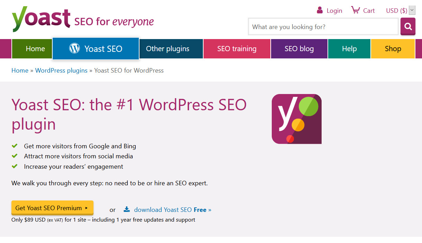
Task: Click Get Yoast SEO Premium button
Action: coord(52,208)
